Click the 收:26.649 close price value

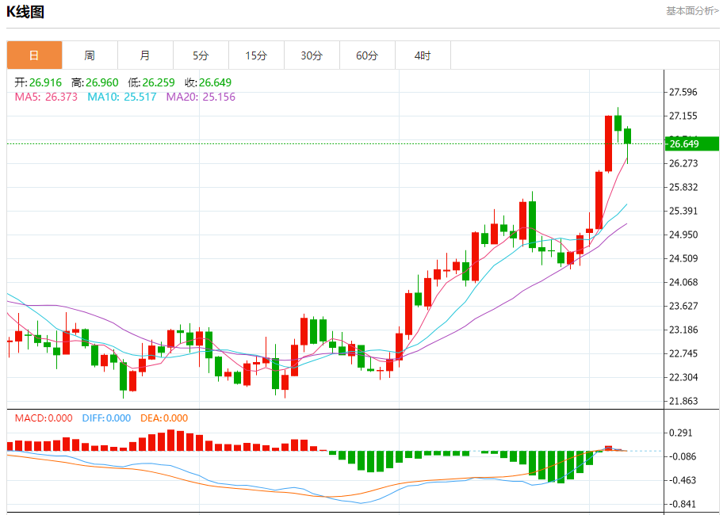point(209,82)
